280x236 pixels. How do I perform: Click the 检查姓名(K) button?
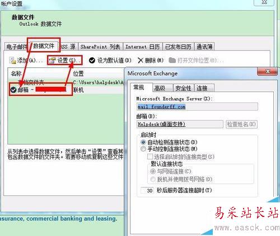(241, 124)
